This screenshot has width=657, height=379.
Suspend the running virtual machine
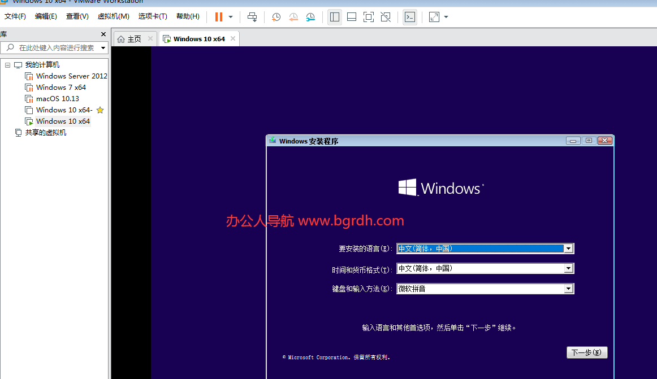click(x=219, y=17)
